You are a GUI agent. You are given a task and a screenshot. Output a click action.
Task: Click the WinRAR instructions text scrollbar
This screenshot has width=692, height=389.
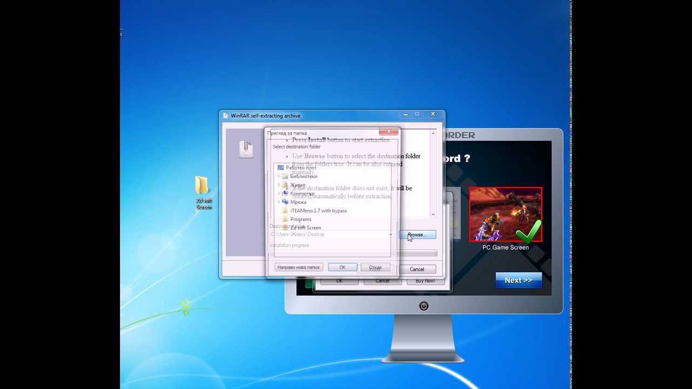pos(433,173)
